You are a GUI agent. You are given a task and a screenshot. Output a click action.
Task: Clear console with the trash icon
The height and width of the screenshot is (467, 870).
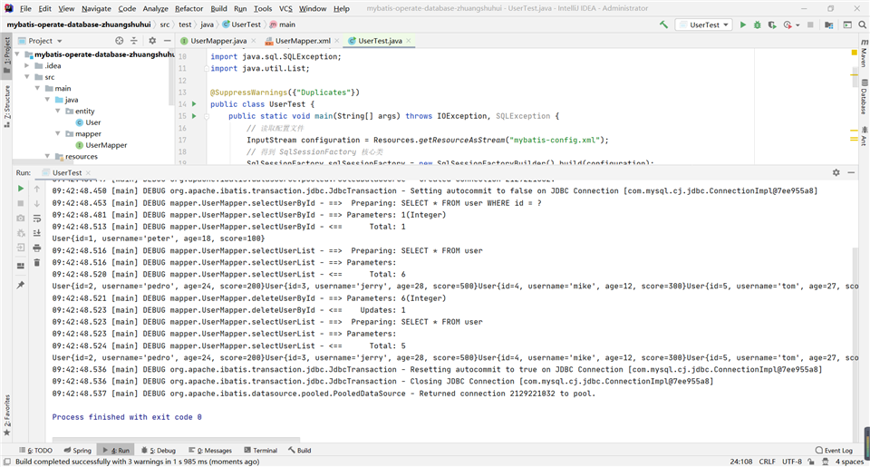point(36,262)
